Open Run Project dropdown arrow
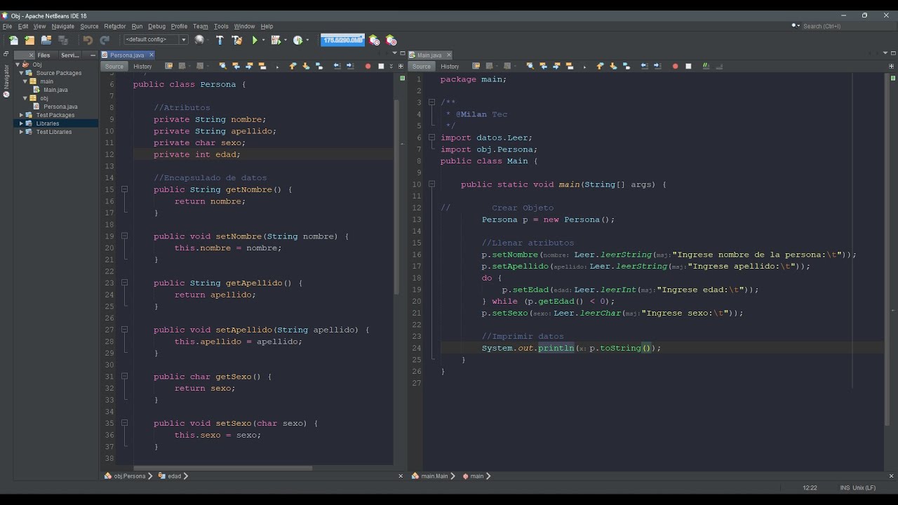 click(264, 40)
